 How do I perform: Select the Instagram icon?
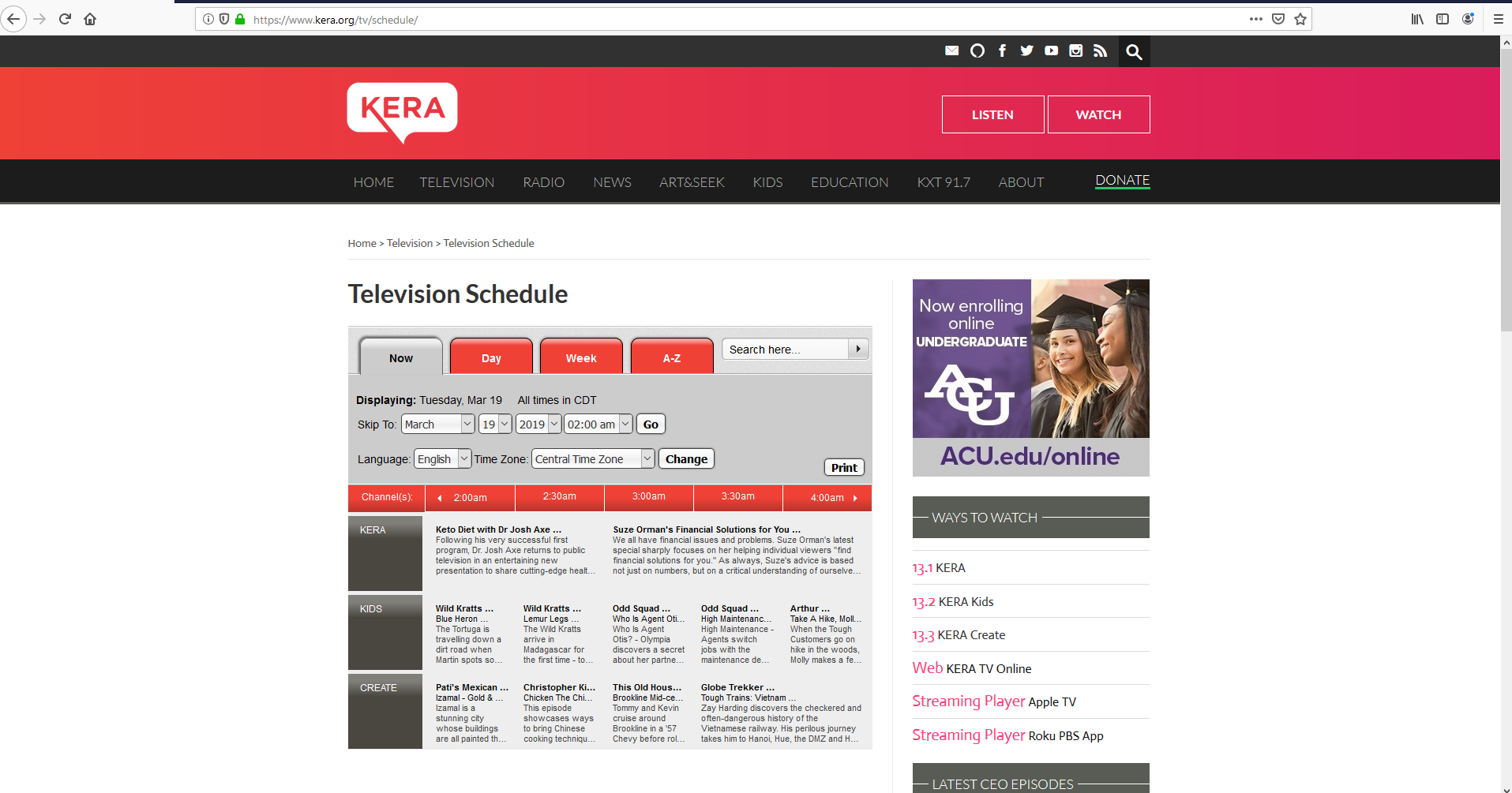pos(1075,50)
